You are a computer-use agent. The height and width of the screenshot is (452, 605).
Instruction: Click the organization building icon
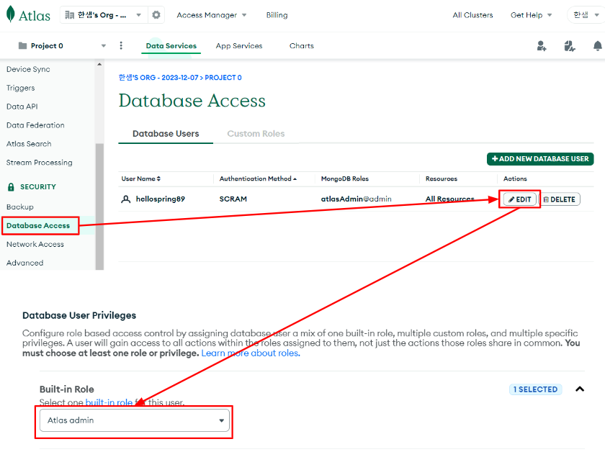click(x=69, y=14)
